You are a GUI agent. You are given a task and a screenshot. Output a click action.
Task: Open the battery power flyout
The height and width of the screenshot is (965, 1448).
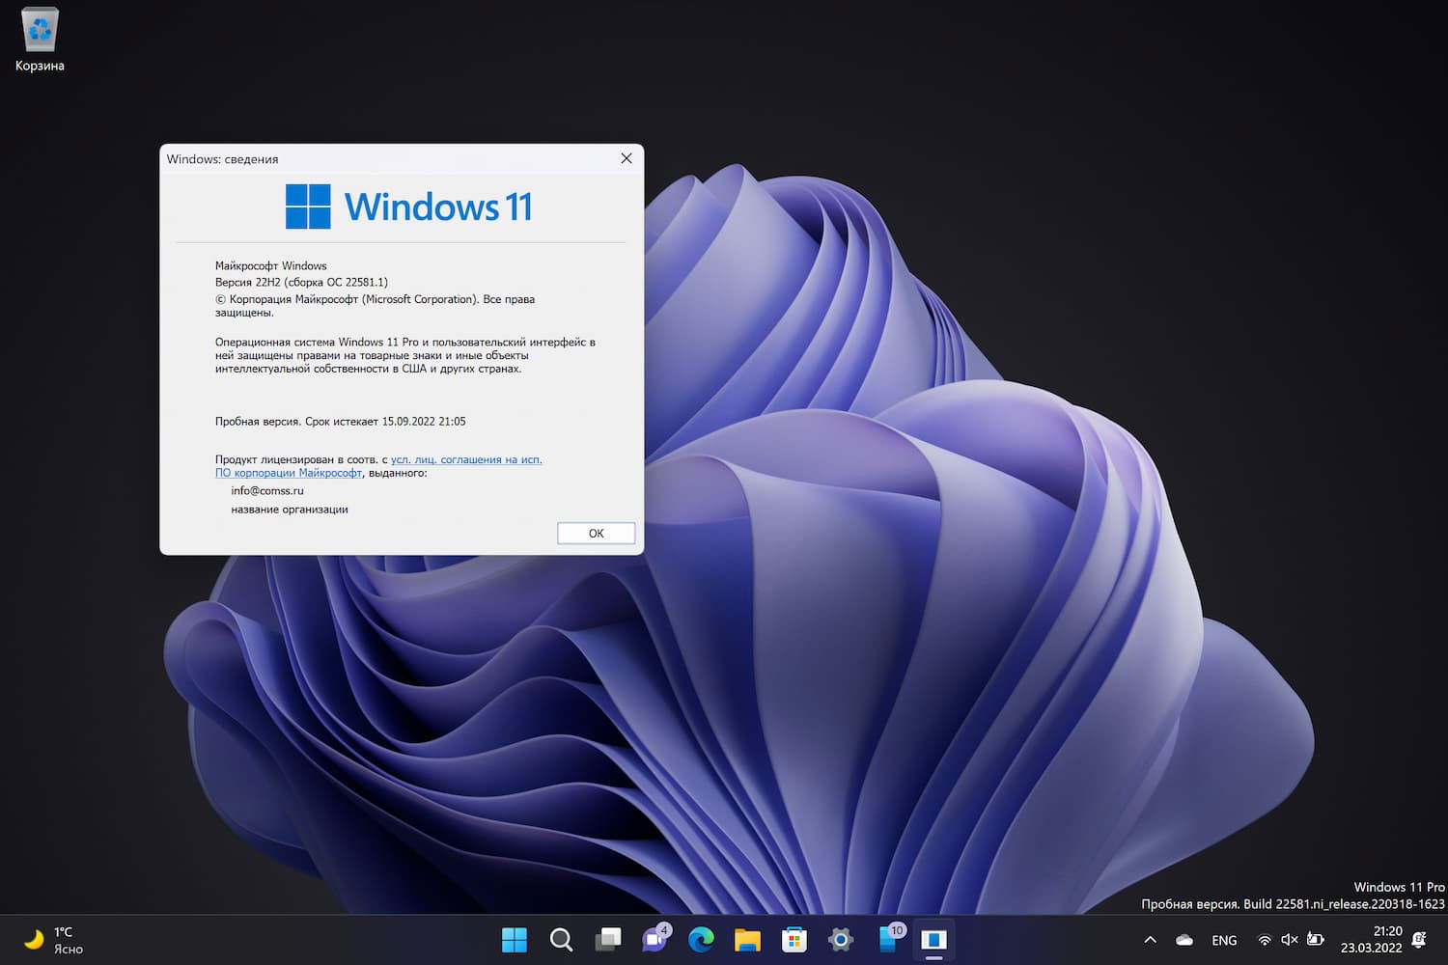tap(1316, 939)
